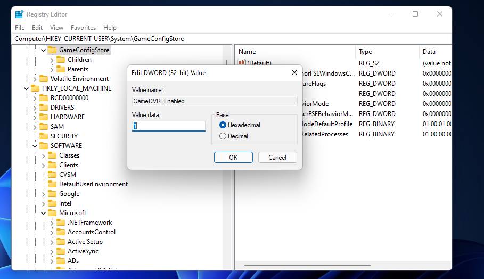Confirm the DWORD value with OK

pos(233,158)
